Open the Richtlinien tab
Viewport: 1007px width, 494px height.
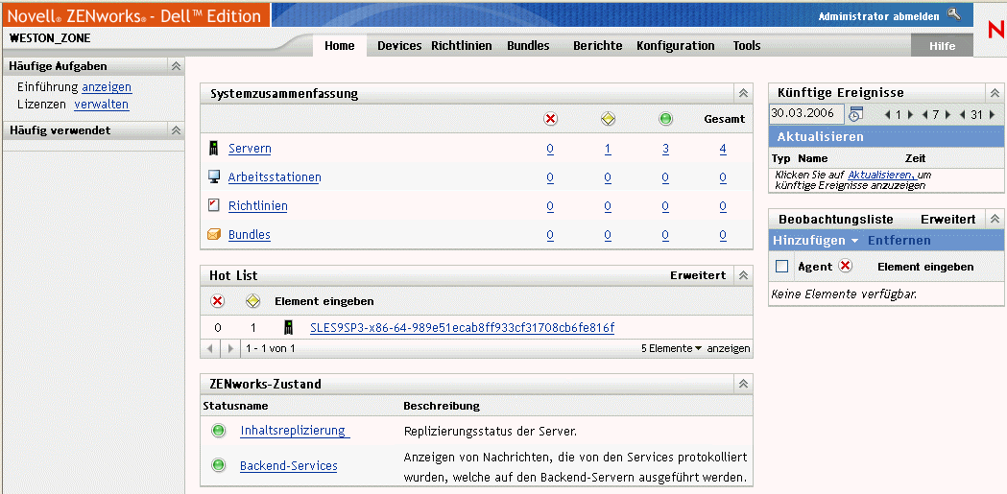tap(462, 45)
